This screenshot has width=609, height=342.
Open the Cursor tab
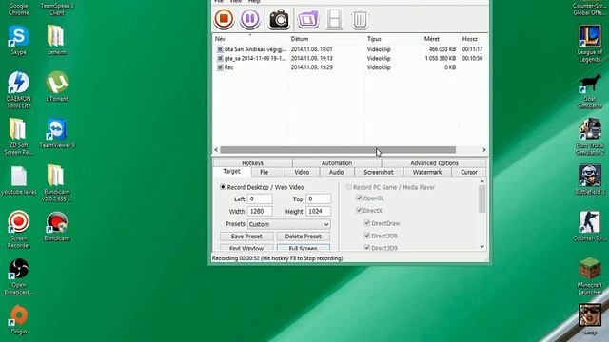coord(469,172)
